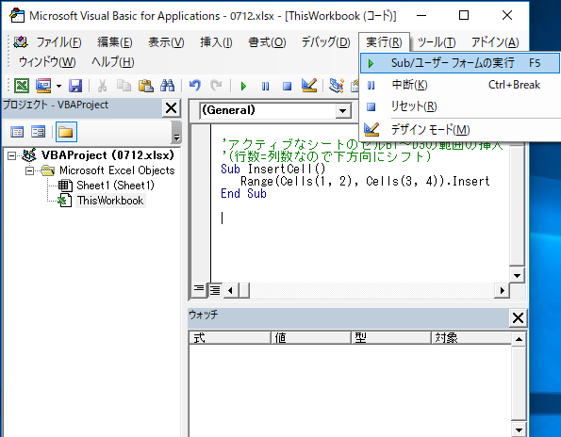Viewport: 561px width, 437px height.
Task: Click the VBA application icon in title bar
Action: (17, 16)
